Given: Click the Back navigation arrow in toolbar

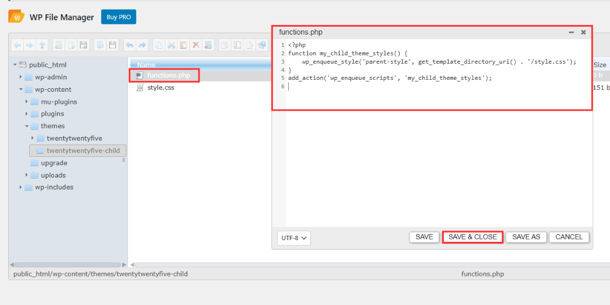Looking at the screenshot, I should click(17, 45).
